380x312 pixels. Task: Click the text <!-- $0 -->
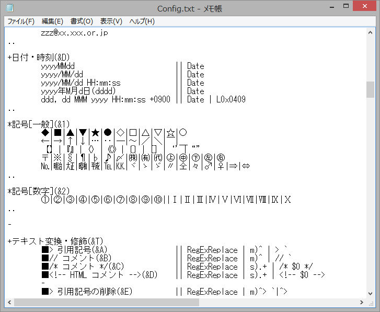pos(302,275)
